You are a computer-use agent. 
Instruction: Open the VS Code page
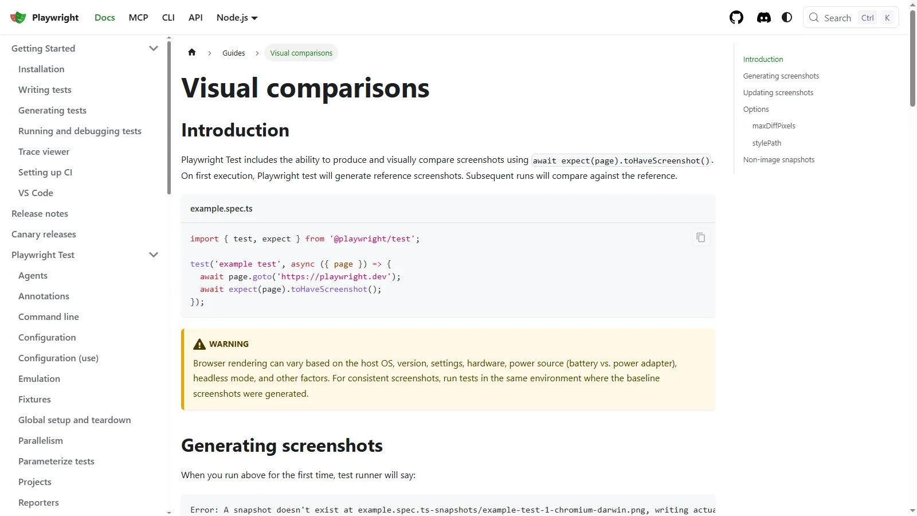36,193
